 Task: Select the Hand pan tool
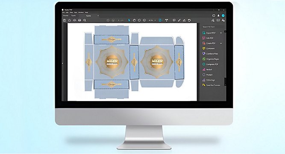[134, 20]
